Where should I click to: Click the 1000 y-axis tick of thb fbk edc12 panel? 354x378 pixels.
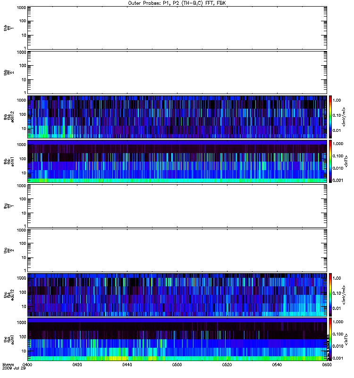point(21,100)
